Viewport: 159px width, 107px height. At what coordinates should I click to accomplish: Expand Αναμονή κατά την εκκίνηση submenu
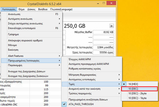(x=92, y=89)
